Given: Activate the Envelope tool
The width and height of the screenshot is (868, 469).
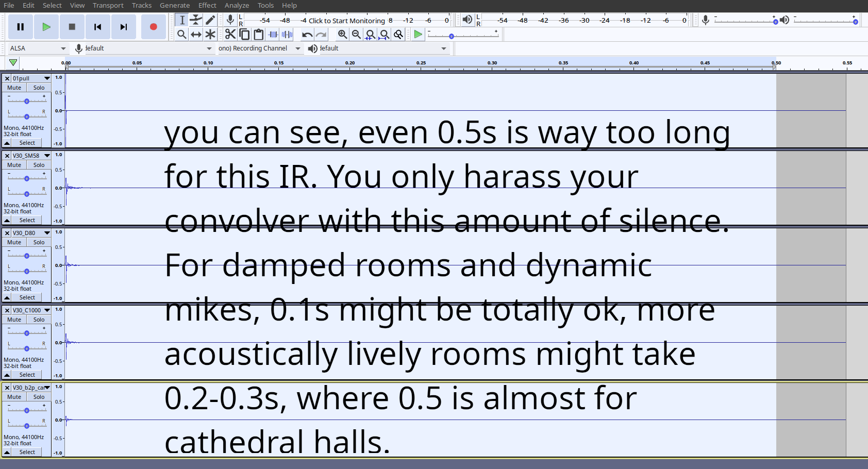Looking at the screenshot, I should click(x=196, y=20).
